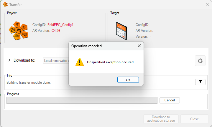Click the Unspecified exception occured message

point(111,62)
